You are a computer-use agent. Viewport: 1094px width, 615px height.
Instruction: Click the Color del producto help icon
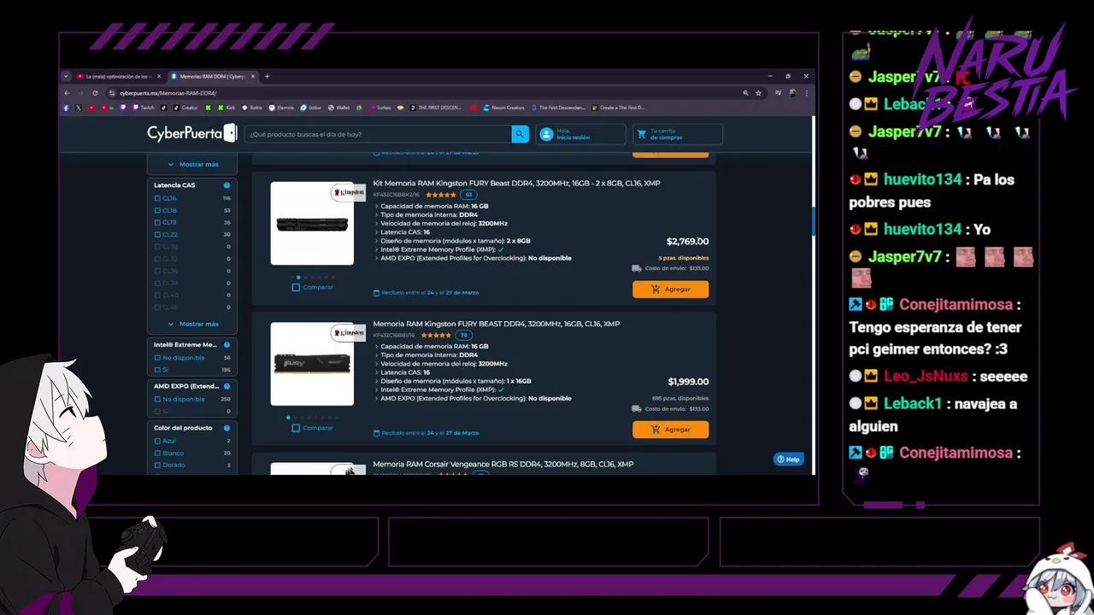pyautogui.click(x=226, y=428)
